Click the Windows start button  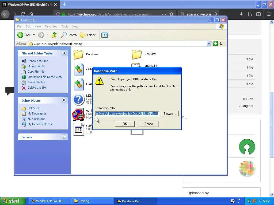pyautogui.click(x=13, y=201)
